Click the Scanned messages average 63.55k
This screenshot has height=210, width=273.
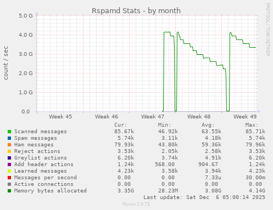(x=211, y=132)
